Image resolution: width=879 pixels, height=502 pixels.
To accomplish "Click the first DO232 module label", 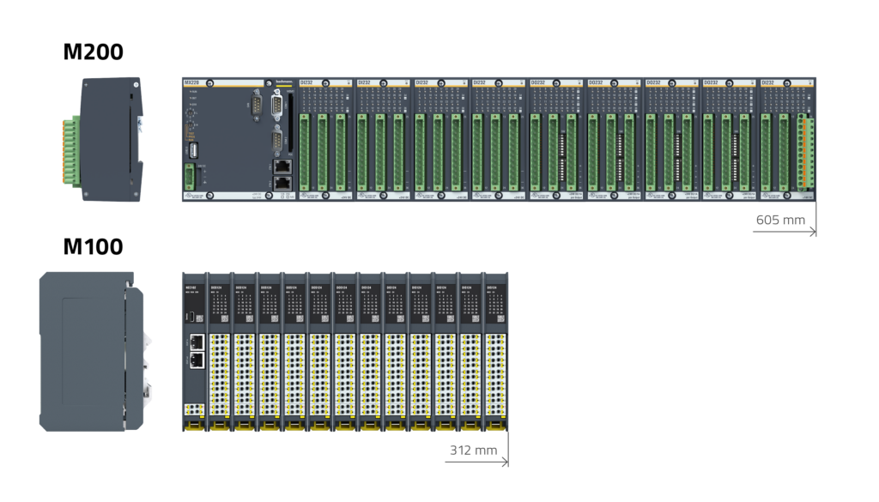I will [537, 83].
